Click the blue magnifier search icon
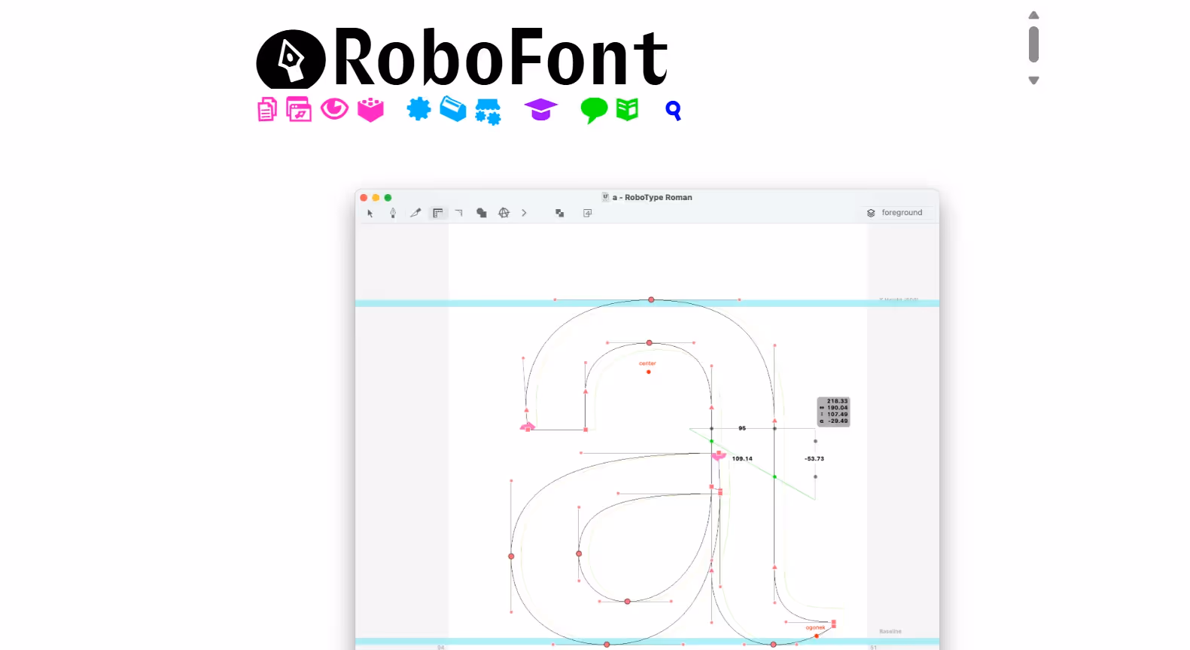1190x650 pixels. [674, 111]
